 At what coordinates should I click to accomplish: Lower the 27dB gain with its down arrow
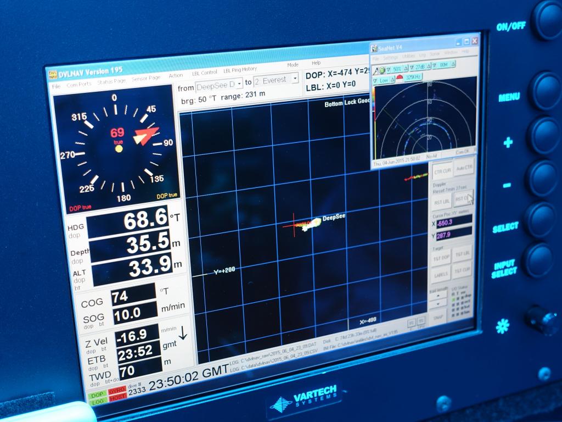[x=412, y=68]
